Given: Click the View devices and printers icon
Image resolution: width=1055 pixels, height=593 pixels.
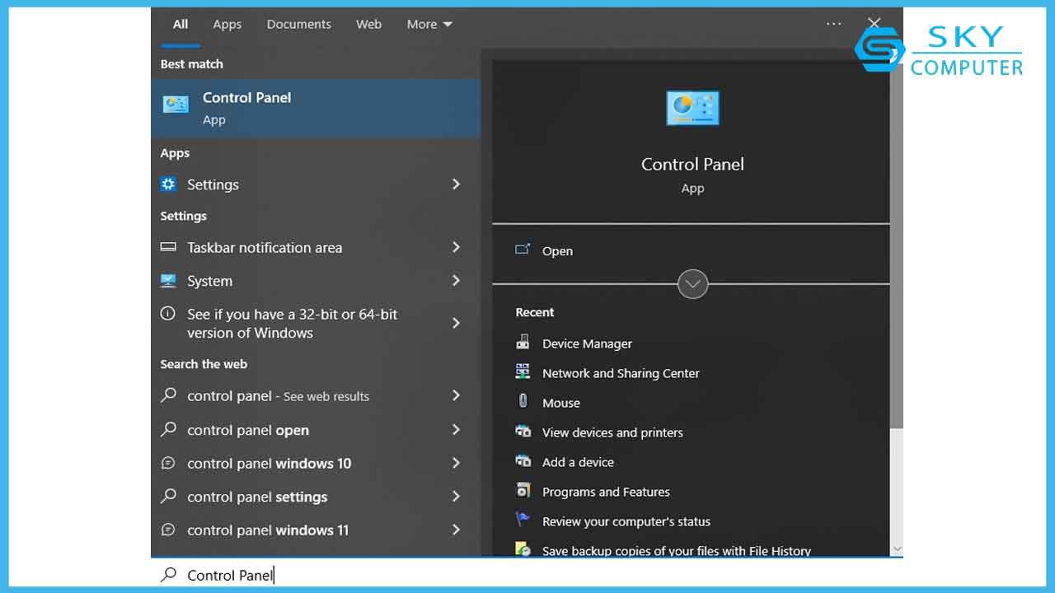Looking at the screenshot, I should [523, 432].
